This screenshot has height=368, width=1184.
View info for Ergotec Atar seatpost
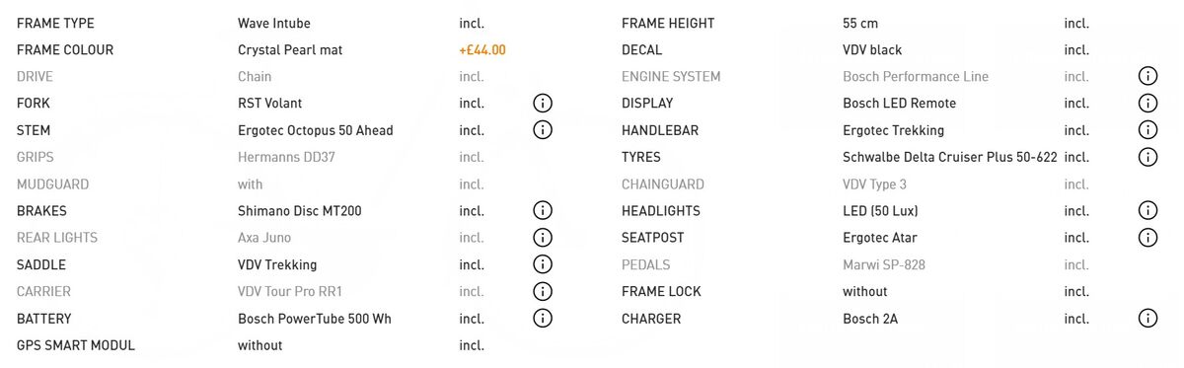pyautogui.click(x=1147, y=237)
